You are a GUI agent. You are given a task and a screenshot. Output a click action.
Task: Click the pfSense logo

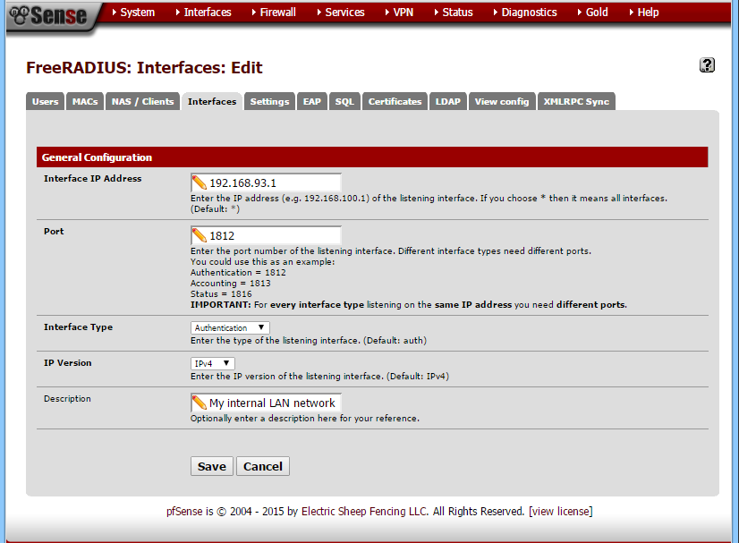pyautogui.click(x=49, y=16)
